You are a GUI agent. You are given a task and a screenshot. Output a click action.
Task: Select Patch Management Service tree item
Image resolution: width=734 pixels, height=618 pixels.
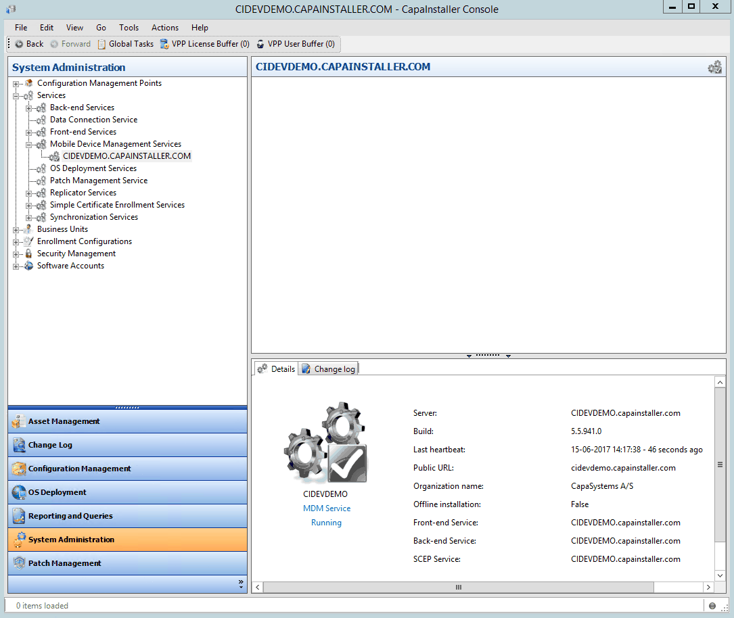pos(99,181)
